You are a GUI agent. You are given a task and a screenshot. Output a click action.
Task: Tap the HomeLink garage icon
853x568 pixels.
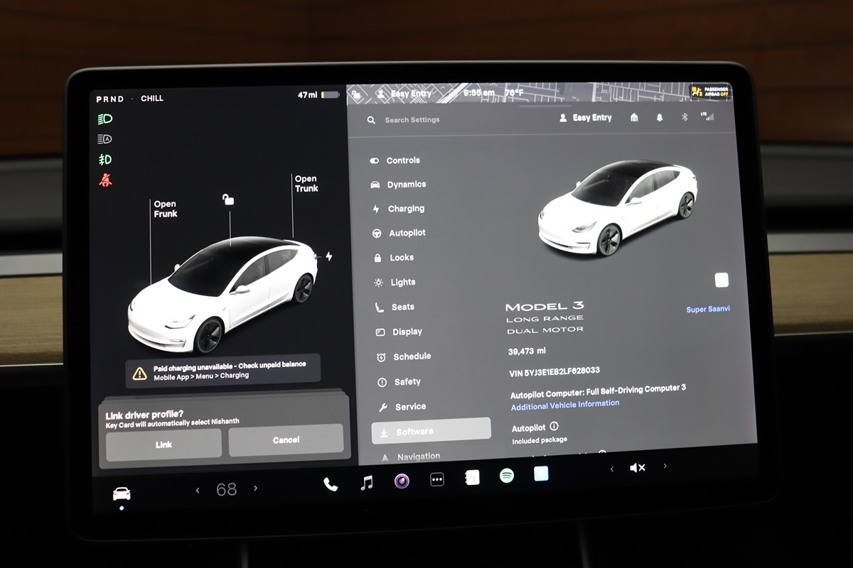click(634, 118)
